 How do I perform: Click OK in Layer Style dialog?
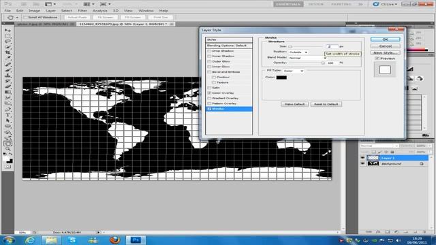[x=386, y=39]
